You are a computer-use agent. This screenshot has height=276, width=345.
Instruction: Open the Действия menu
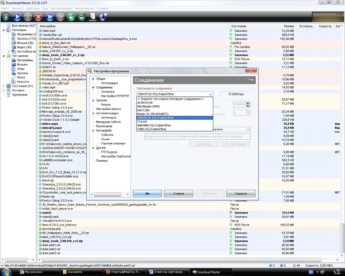point(33,9)
